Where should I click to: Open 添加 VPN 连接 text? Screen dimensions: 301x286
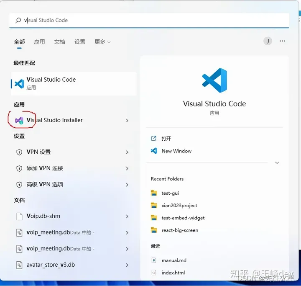click(x=45, y=168)
